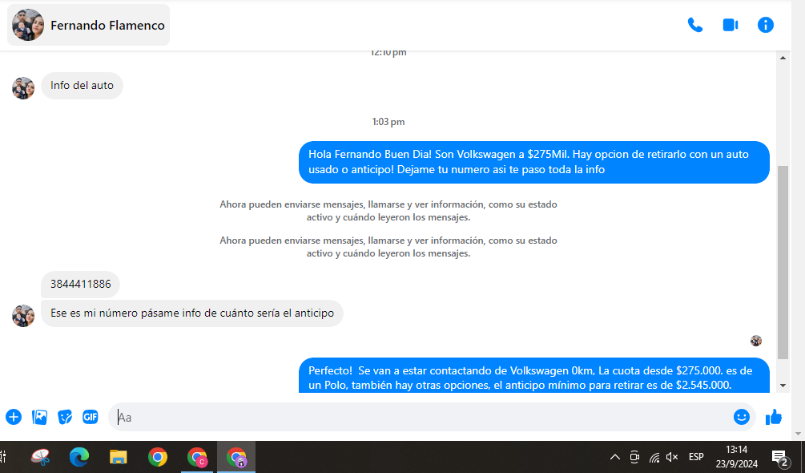Image resolution: width=805 pixels, height=473 pixels.
Task: Start a video call in the chat header
Action: tap(730, 25)
